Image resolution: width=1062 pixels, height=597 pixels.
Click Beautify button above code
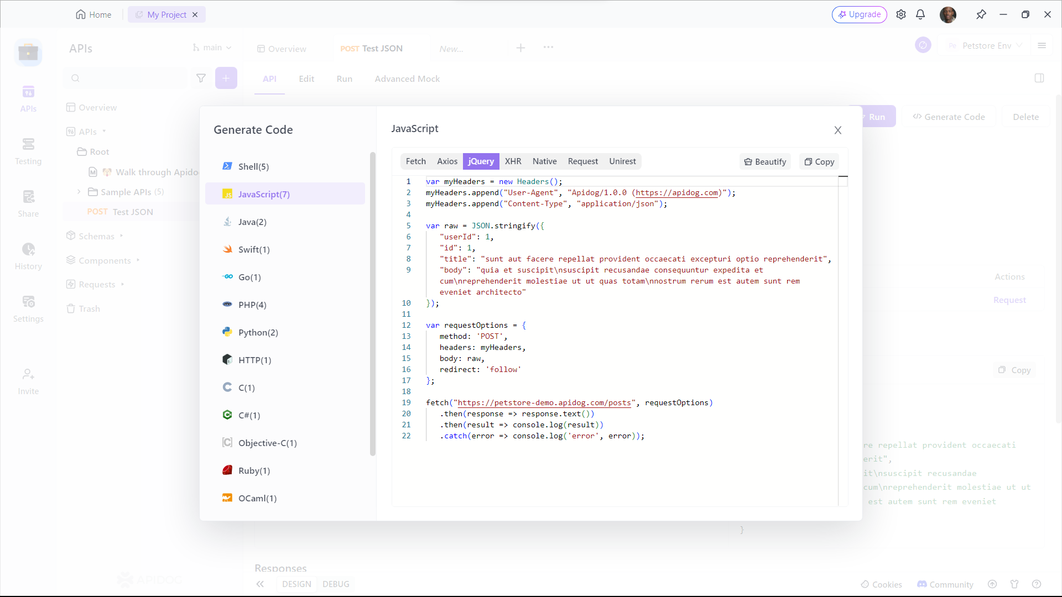tap(765, 161)
